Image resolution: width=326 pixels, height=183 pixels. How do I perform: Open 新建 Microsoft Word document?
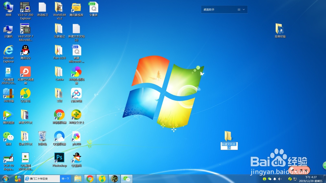tap(76, 54)
